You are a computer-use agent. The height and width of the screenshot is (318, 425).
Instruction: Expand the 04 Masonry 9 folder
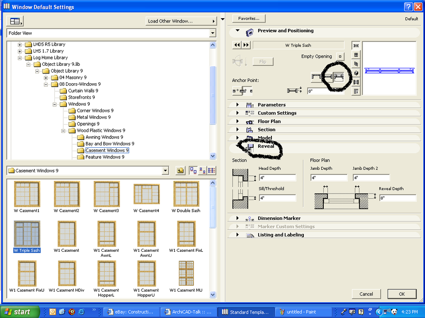click(x=46, y=78)
